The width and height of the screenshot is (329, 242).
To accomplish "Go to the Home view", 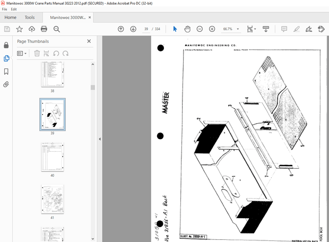I will (x=10, y=18).
